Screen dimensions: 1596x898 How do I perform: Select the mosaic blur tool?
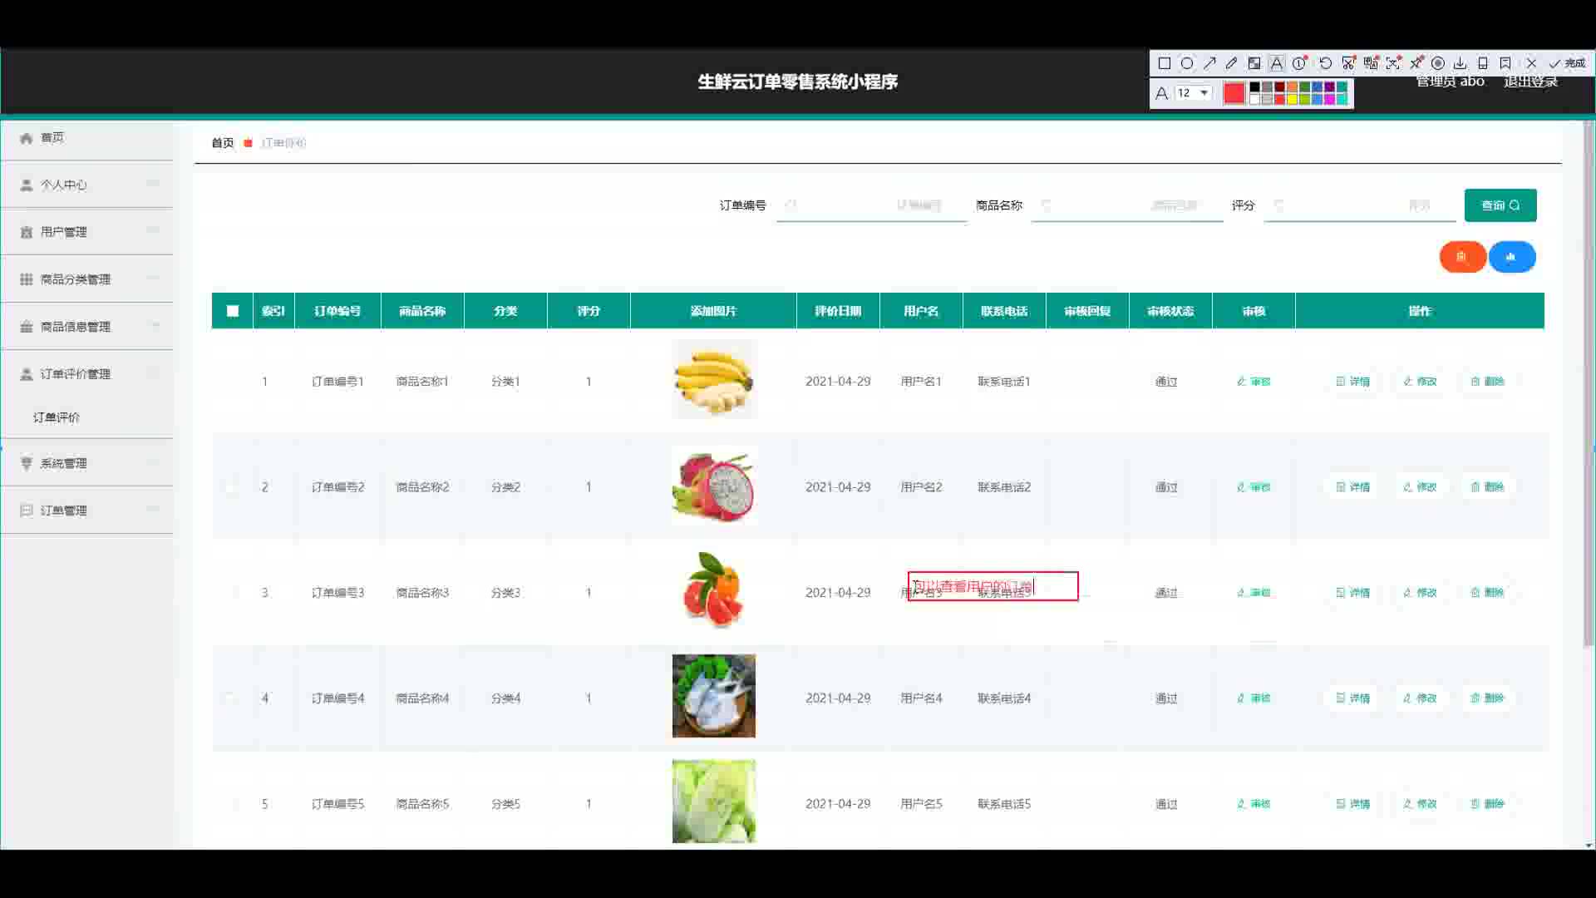1254,63
